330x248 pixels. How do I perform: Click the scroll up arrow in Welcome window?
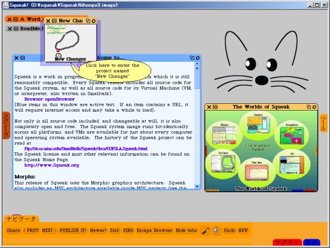tap(197, 68)
